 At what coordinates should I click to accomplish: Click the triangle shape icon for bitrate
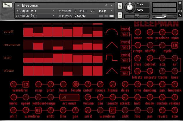click(111, 70)
